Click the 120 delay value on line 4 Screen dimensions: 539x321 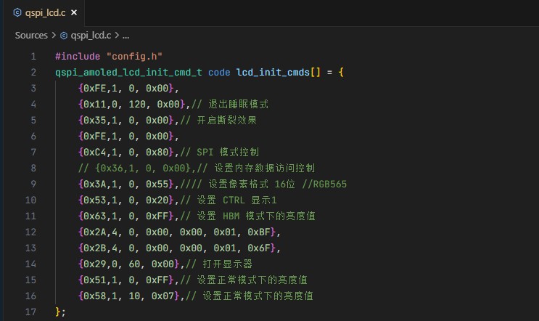point(137,105)
